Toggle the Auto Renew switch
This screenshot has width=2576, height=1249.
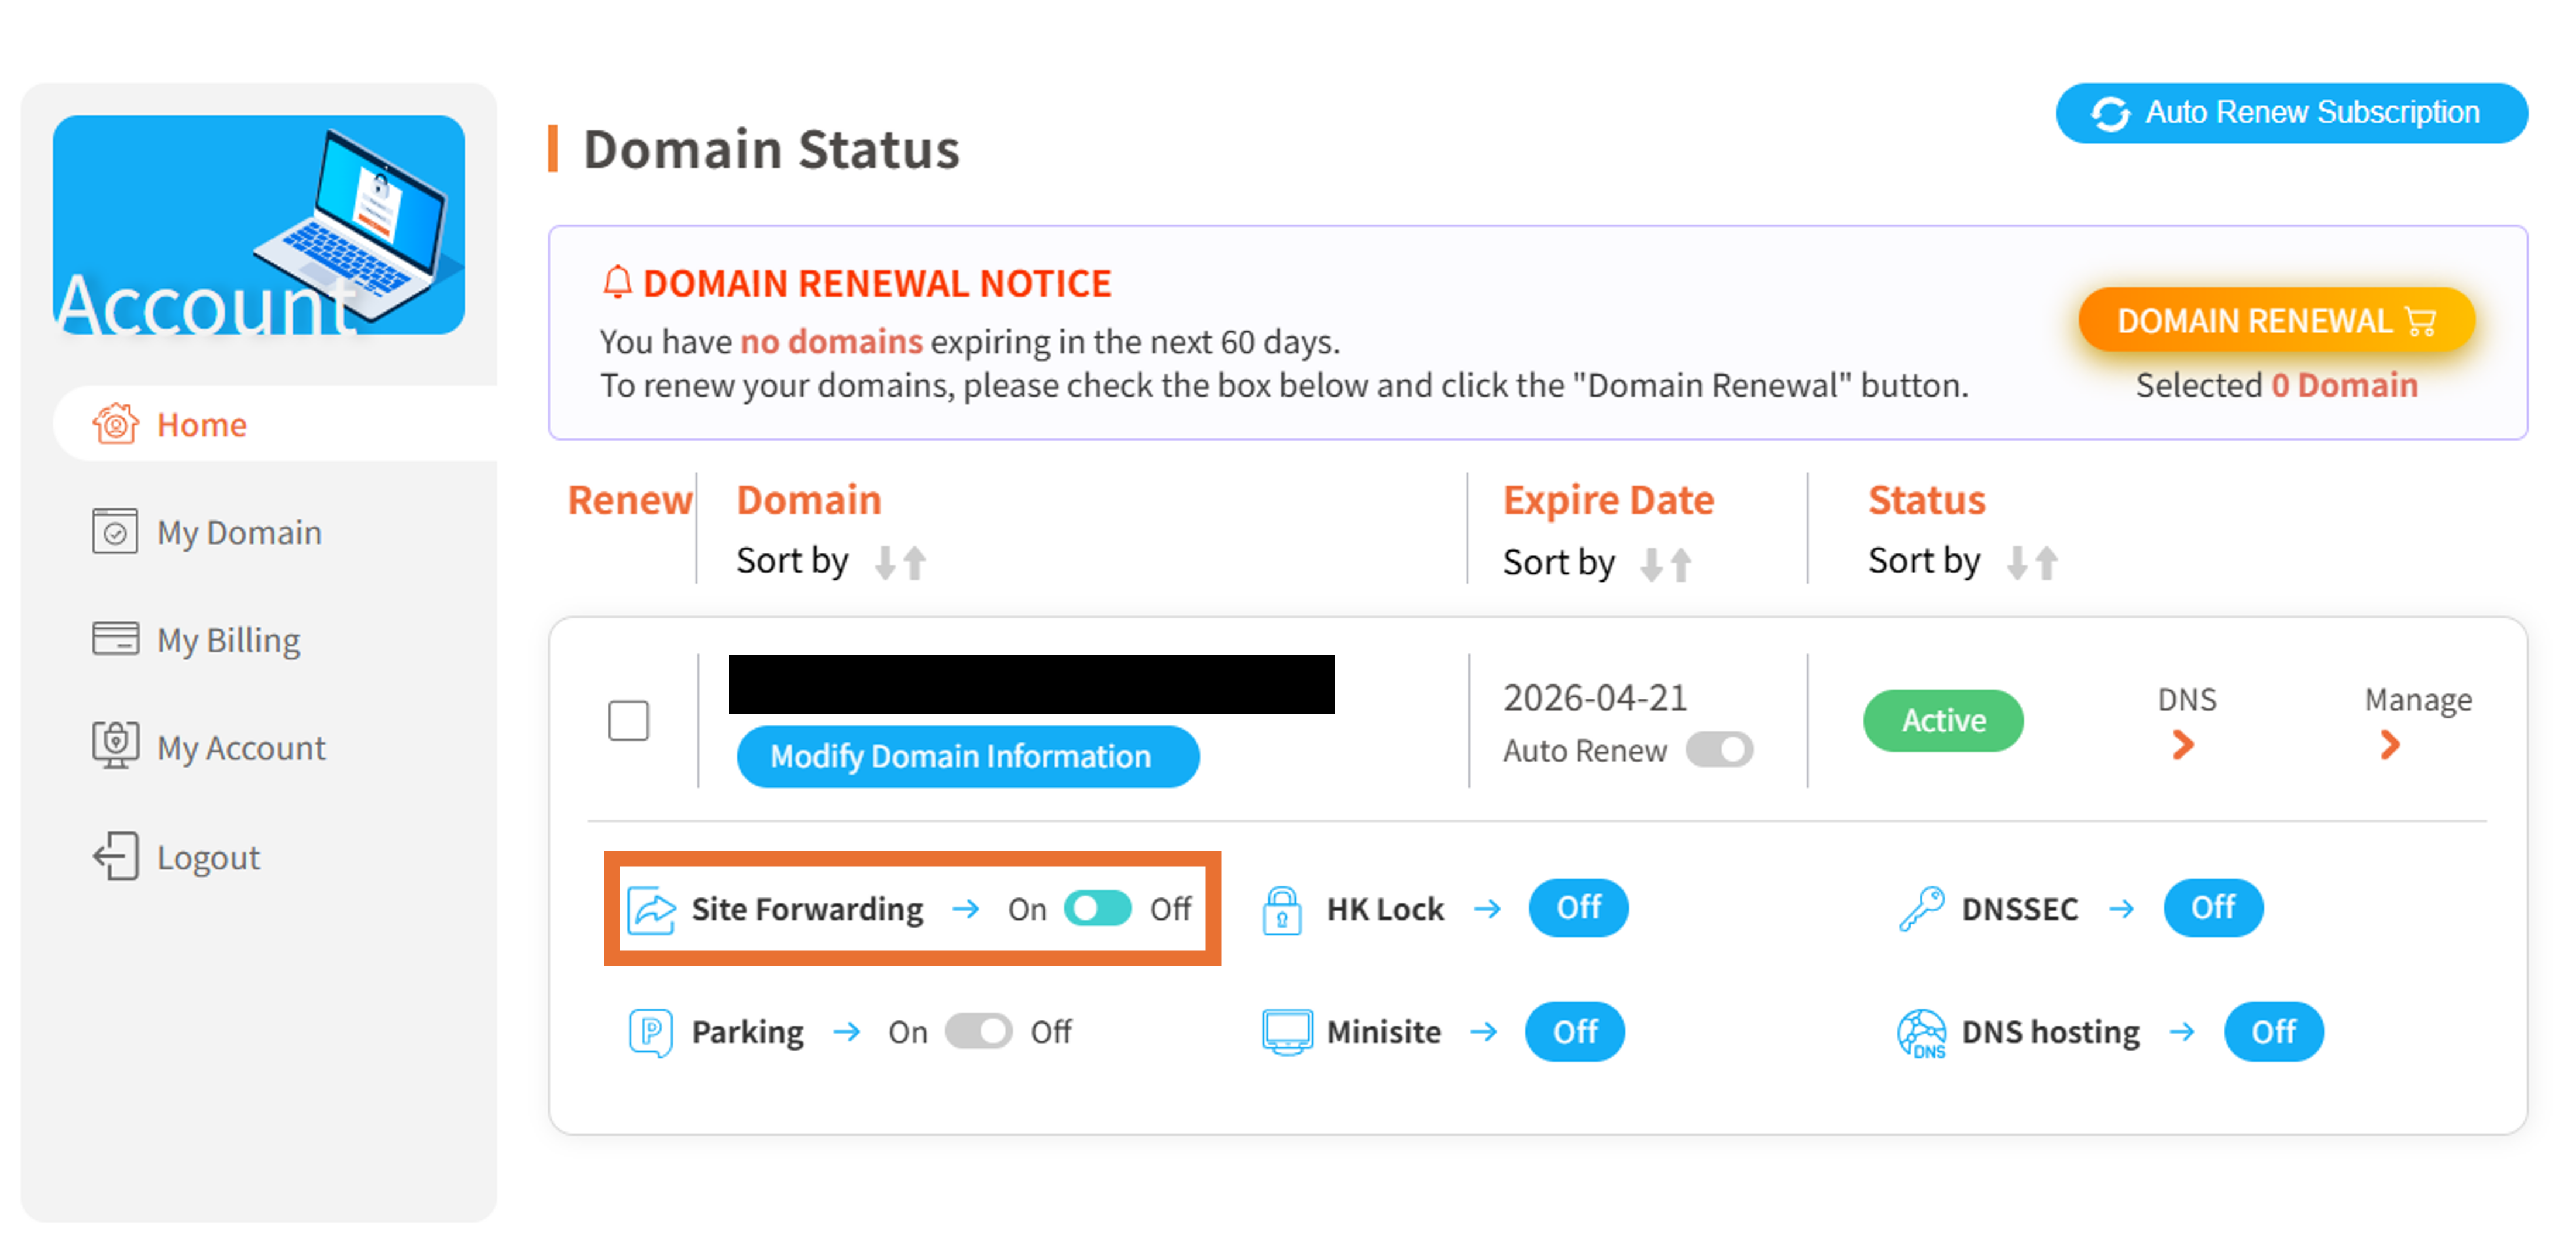1718,750
